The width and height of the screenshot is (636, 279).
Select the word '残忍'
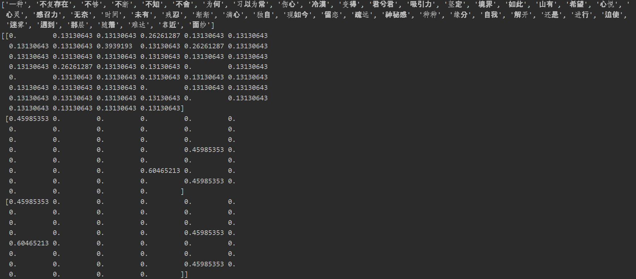point(172,15)
